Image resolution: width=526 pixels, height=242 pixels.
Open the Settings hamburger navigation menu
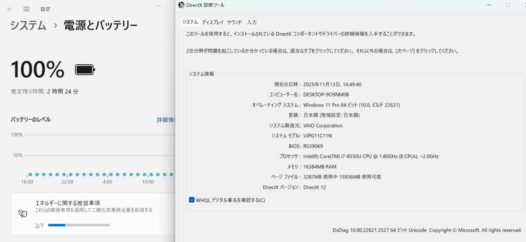tap(27, 9)
